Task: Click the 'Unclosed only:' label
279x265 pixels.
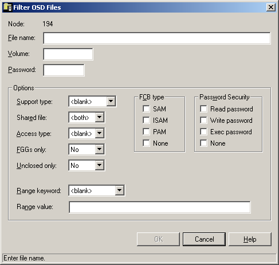Action: click(x=37, y=166)
